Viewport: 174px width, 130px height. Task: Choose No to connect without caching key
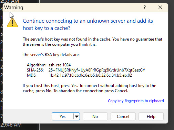[95, 117]
